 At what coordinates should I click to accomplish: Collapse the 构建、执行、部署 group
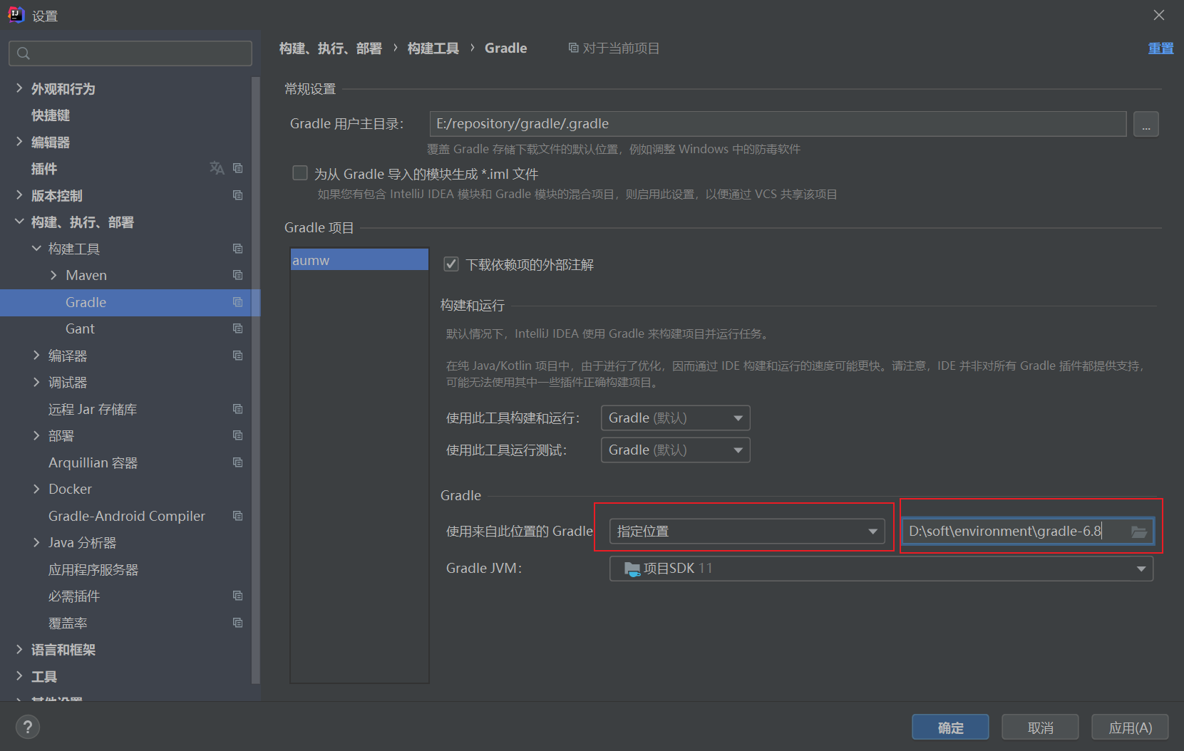click(19, 222)
